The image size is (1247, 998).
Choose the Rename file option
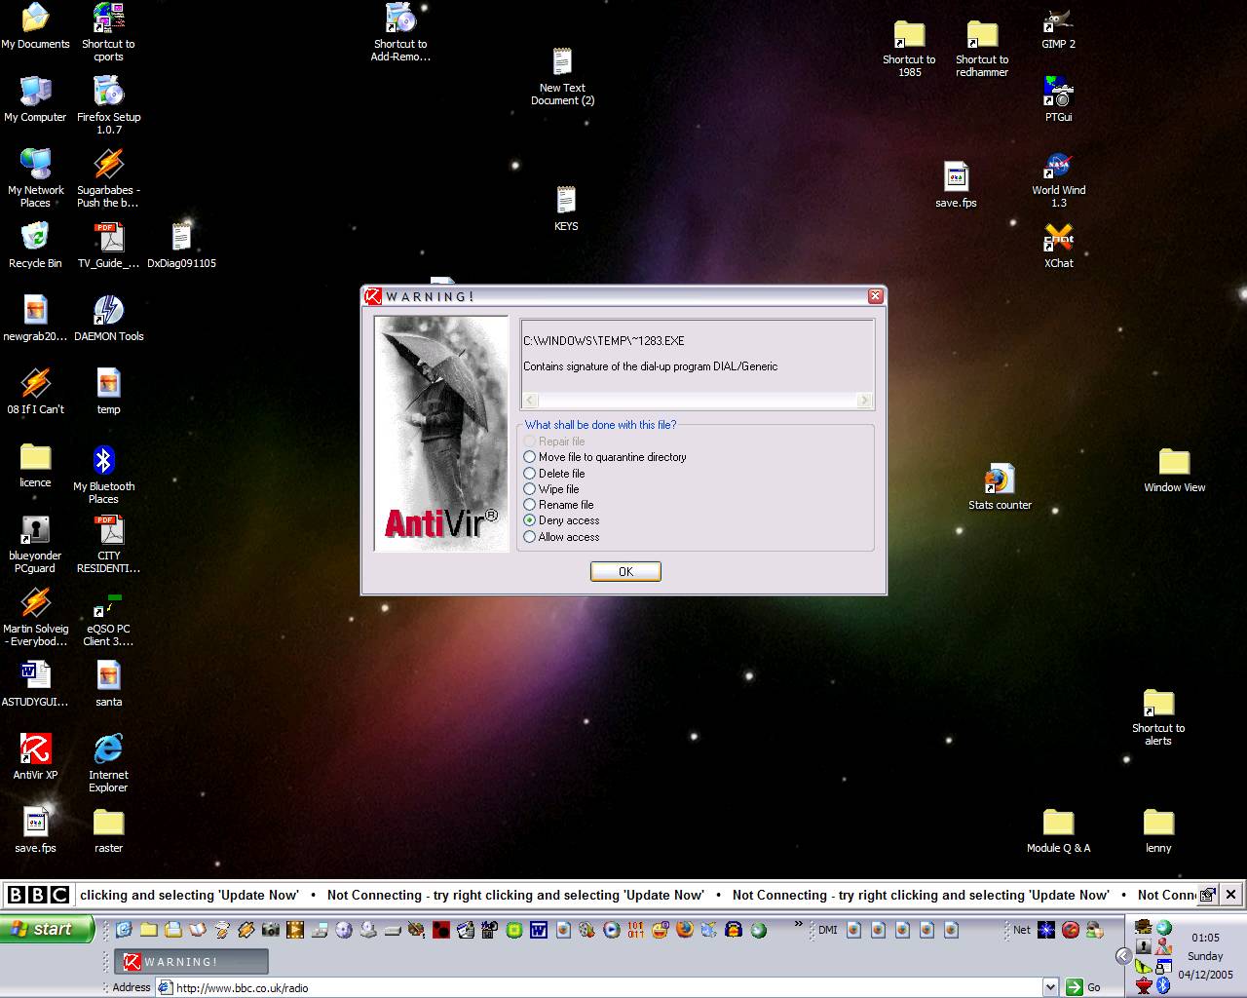coord(558,505)
